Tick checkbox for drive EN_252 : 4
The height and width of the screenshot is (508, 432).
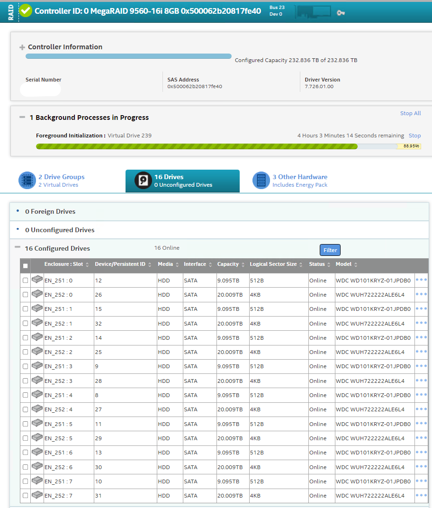point(26,409)
